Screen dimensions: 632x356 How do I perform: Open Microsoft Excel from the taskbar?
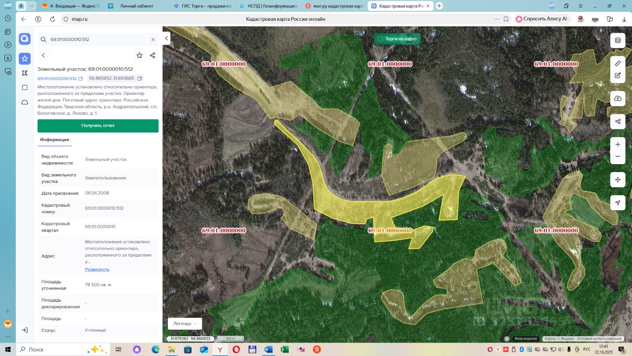[284, 349]
